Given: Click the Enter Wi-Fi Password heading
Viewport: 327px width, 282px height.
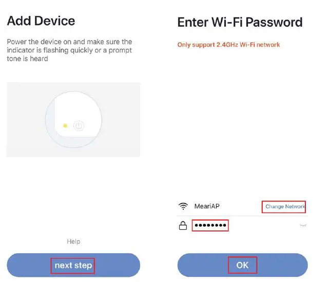Looking at the screenshot, I should tap(240, 23).
